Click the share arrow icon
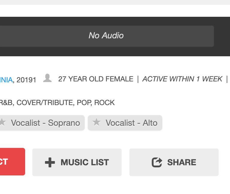This screenshot has height=194, width=230. (157, 162)
